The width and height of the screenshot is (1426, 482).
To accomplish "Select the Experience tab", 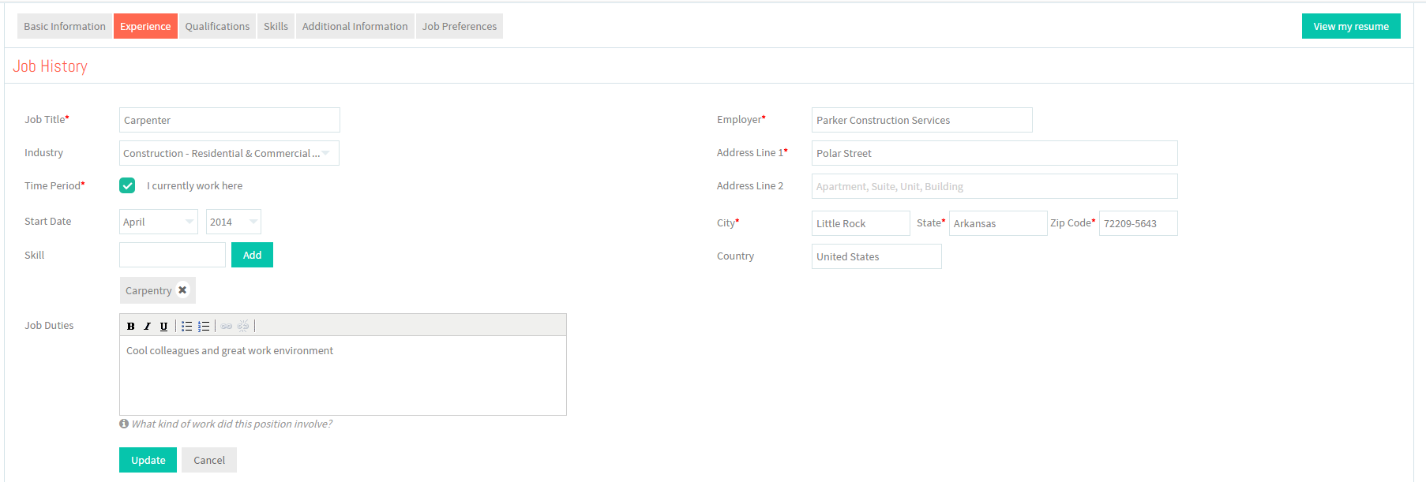I will tap(145, 26).
